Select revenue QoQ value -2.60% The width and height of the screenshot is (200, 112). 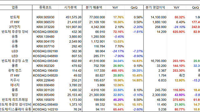point(138,110)
